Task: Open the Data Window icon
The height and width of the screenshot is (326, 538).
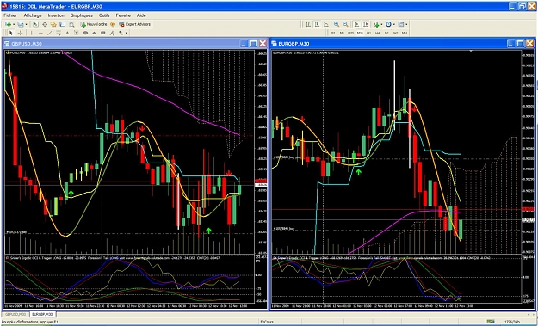Action: (45, 24)
